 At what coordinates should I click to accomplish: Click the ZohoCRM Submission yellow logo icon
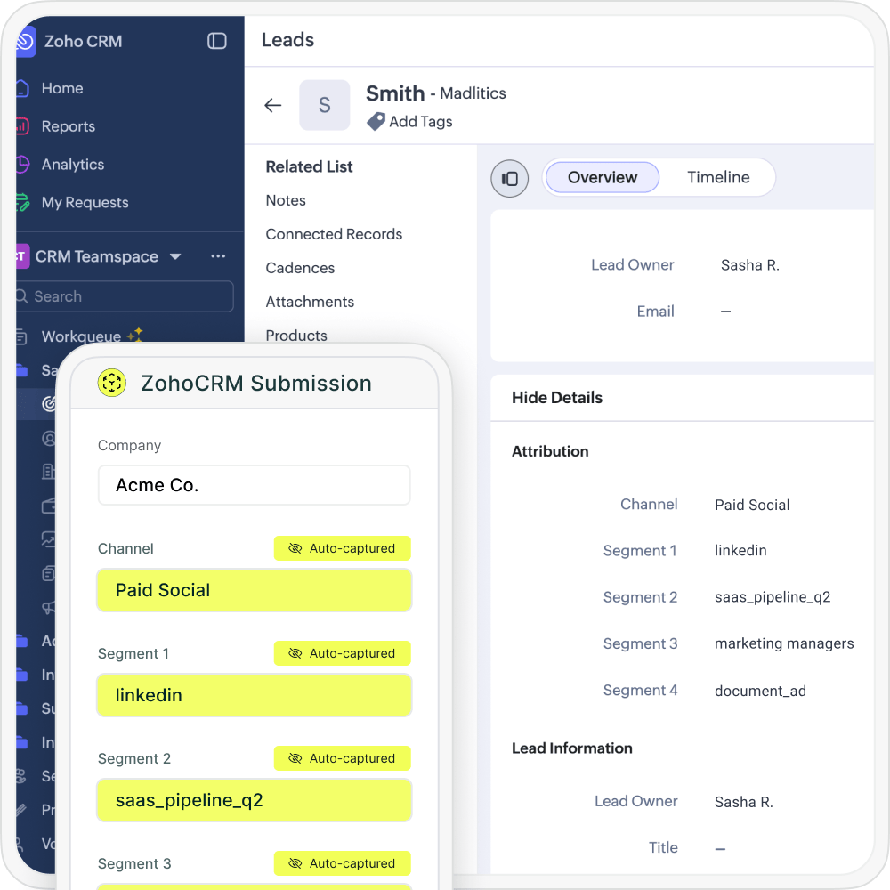112,383
